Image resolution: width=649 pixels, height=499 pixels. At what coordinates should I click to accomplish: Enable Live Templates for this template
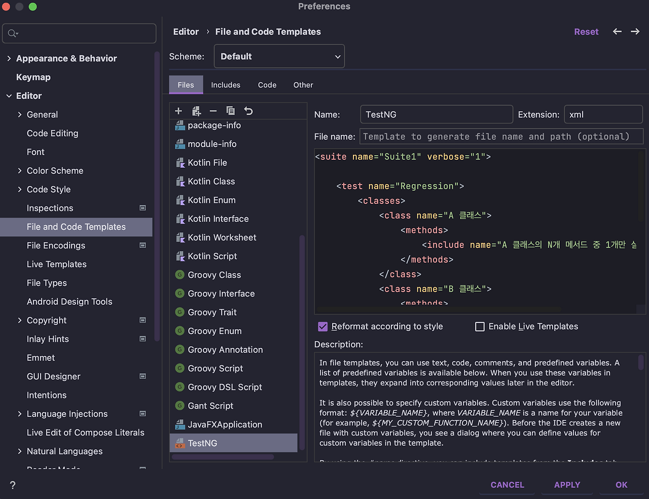480,327
